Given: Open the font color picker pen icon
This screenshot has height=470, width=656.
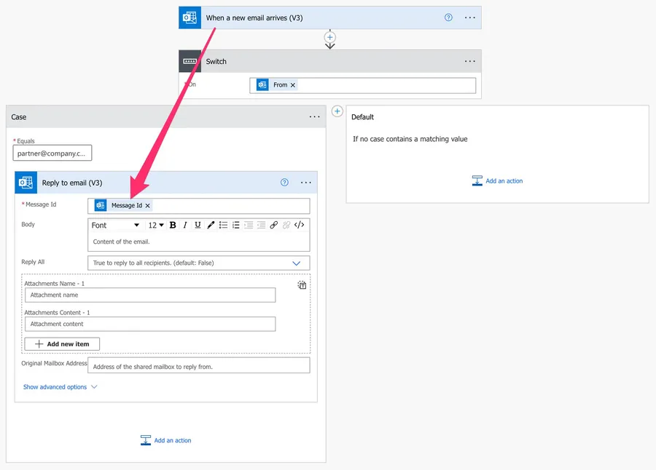Looking at the screenshot, I should pos(211,226).
